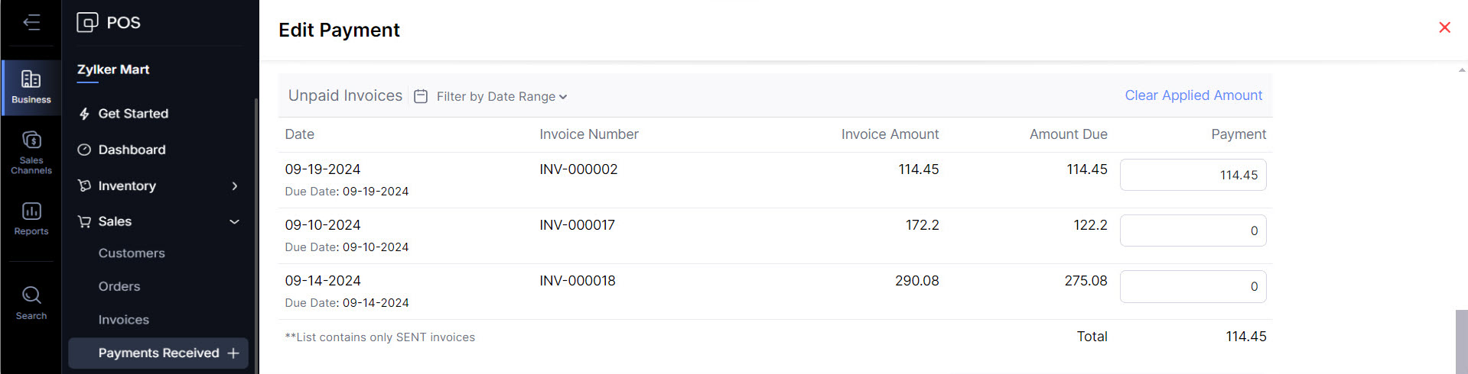The width and height of the screenshot is (1468, 374).
Task: Open Invoices under Sales
Action: (x=123, y=320)
